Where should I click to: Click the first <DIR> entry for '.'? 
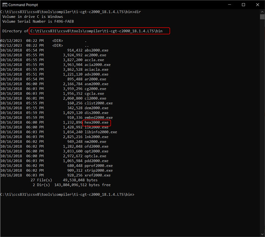[58, 41]
